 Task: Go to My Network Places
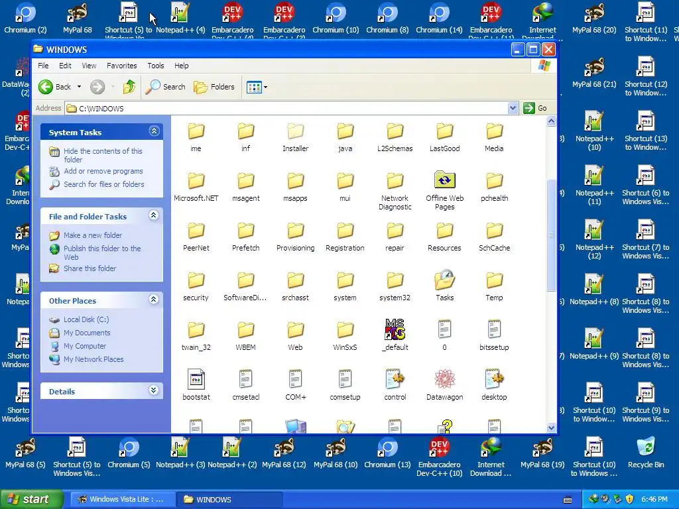pyautogui.click(x=93, y=359)
